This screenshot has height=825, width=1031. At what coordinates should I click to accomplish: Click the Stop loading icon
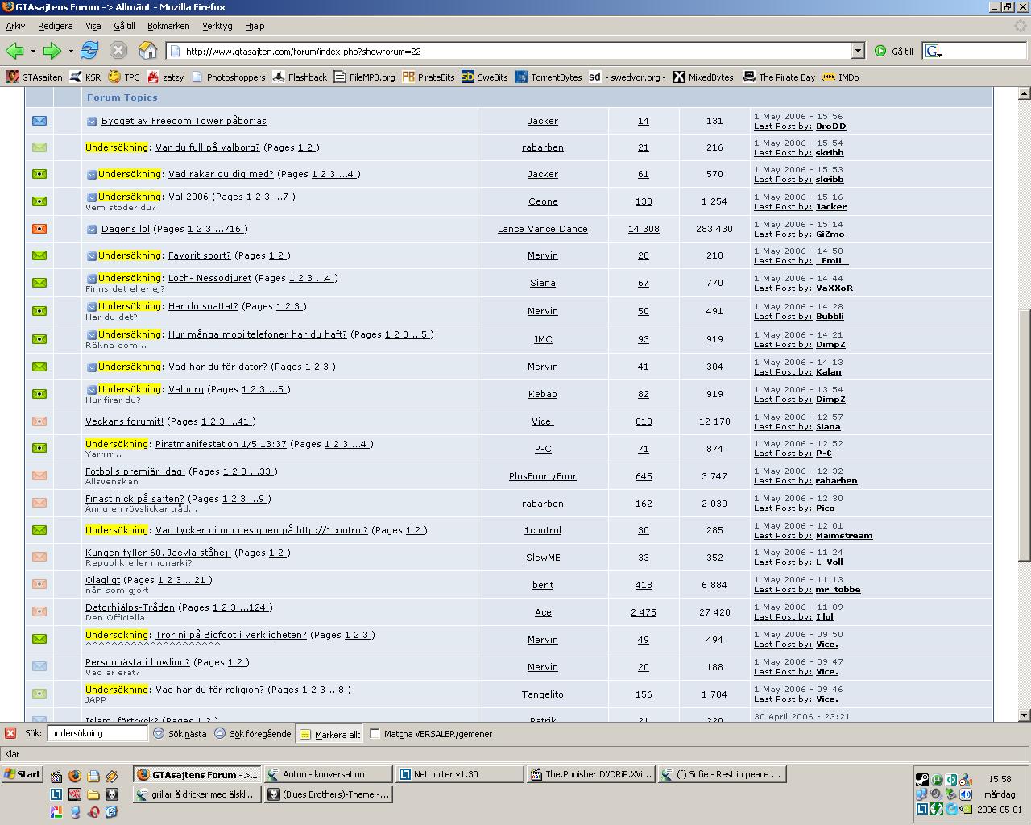pos(118,51)
